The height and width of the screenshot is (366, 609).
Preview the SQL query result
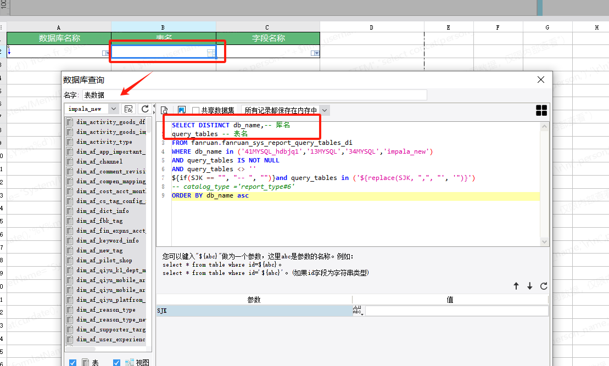tap(164, 110)
